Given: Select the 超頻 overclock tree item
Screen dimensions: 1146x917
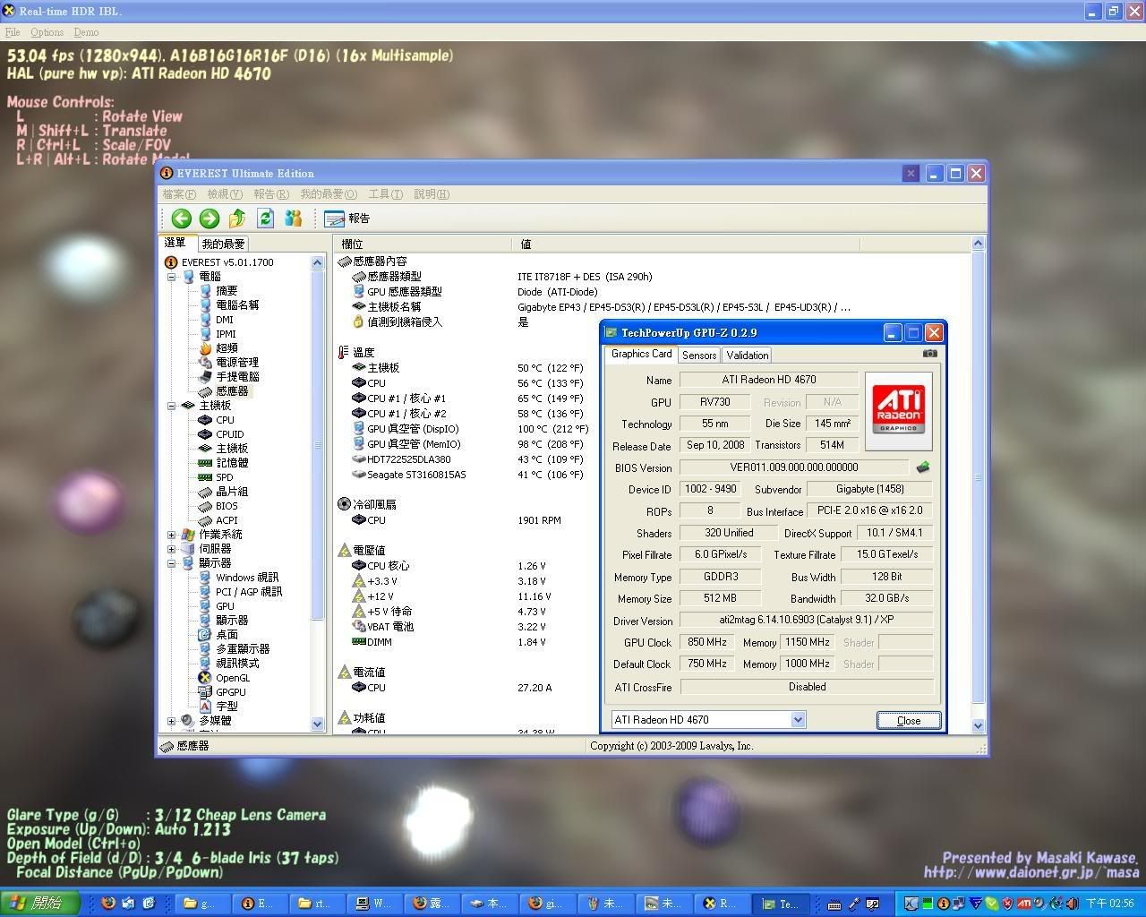Looking at the screenshot, I should click(x=227, y=348).
